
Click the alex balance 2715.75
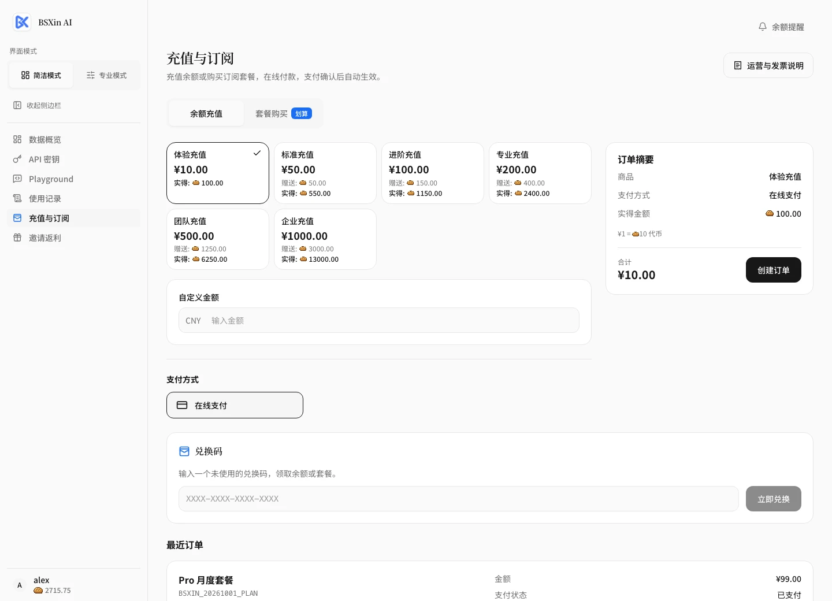point(53,591)
